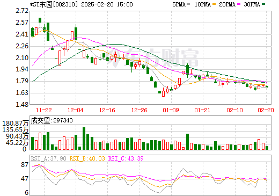Click the 02-20 date axis marker
Image resolution: width=279 pixels, height=196 pixels.
[x=266, y=110]
